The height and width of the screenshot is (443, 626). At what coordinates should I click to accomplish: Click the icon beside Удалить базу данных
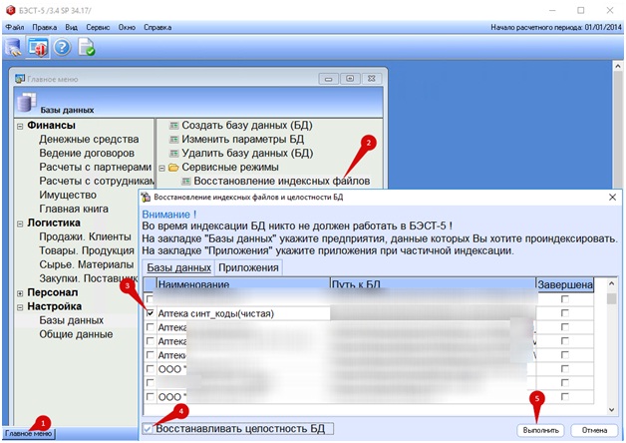[x=173, y=154]
